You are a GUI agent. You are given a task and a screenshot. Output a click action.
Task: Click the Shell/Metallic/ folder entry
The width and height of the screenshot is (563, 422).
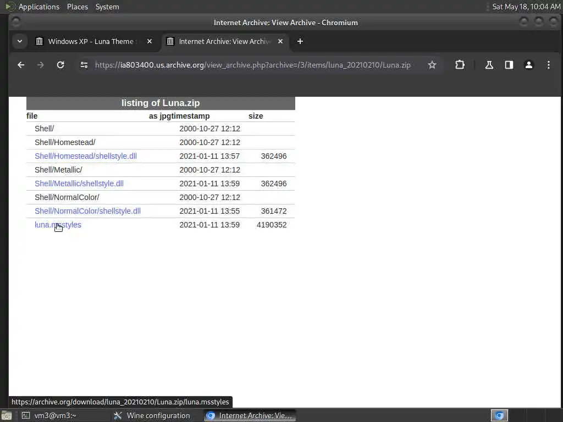[x=58, y=170]
